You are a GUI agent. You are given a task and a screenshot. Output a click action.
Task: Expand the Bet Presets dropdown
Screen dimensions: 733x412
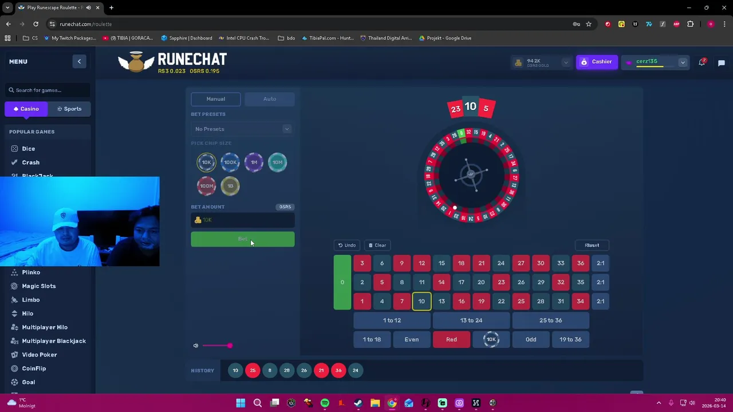coord(243,129)
